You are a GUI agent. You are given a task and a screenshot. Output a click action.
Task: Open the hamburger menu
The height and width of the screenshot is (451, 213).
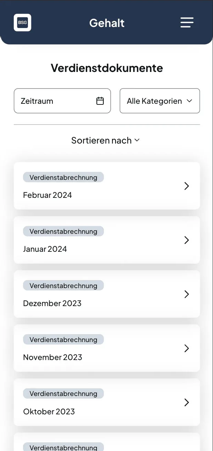187,23
